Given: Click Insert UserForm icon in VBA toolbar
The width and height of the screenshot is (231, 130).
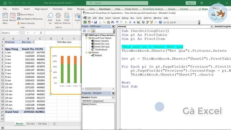Looking at the screenshot, I should (89, 22).
